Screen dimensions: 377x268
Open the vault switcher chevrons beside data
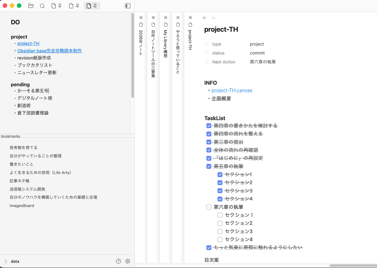click(x=6, y=261)
